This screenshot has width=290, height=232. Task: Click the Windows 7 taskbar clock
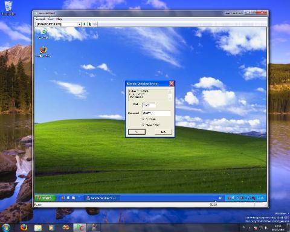click(x=278, y=228)
